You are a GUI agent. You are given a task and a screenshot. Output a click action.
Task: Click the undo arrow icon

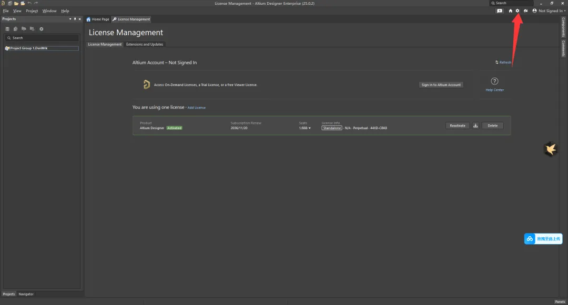[x=29, y=3]
